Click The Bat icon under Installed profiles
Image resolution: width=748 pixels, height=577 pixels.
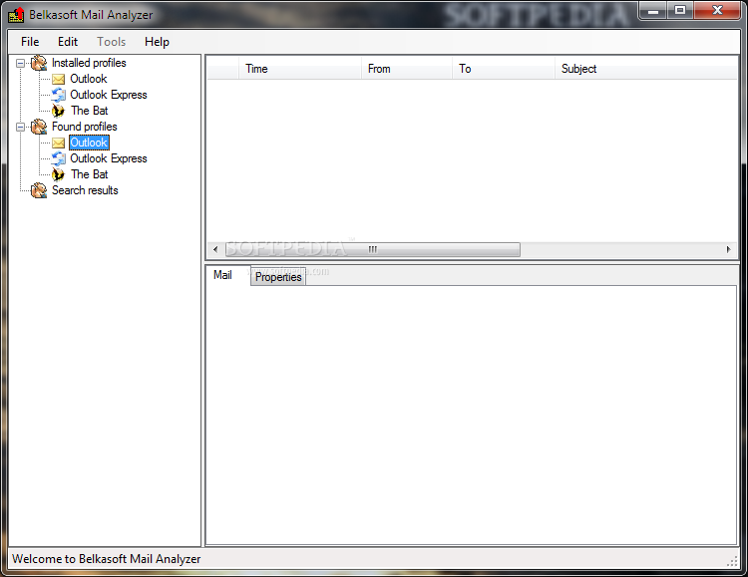click(x=58, y=111)
